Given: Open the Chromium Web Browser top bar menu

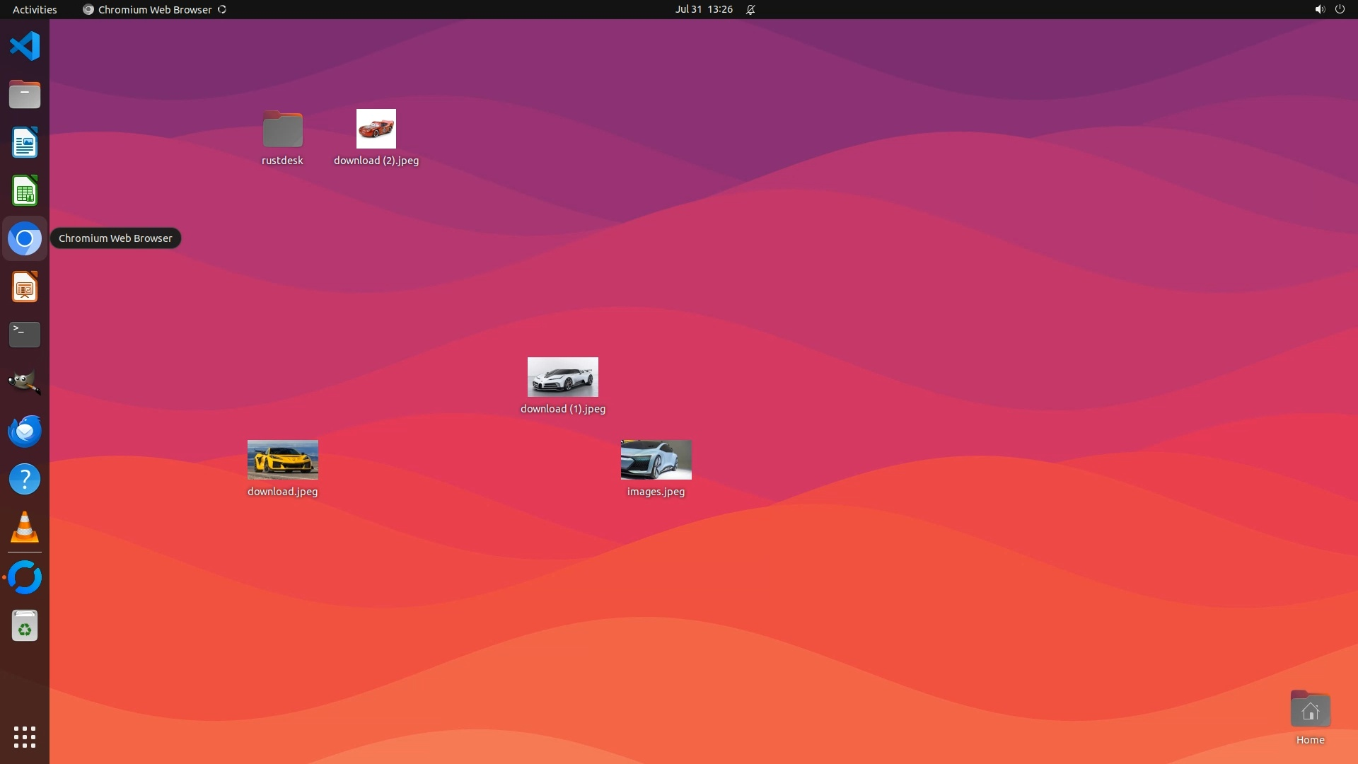Looking at the screenshot, I should pos(154,9).
